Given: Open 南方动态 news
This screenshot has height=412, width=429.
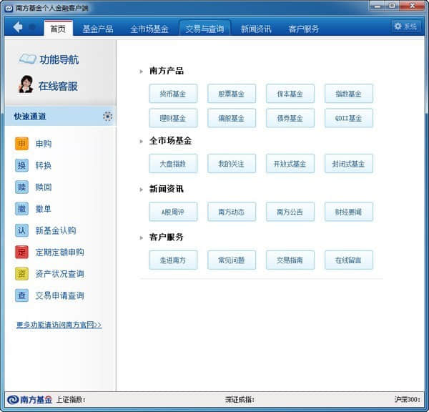Looking at the screenshot, I should click(x=232, y=212).
